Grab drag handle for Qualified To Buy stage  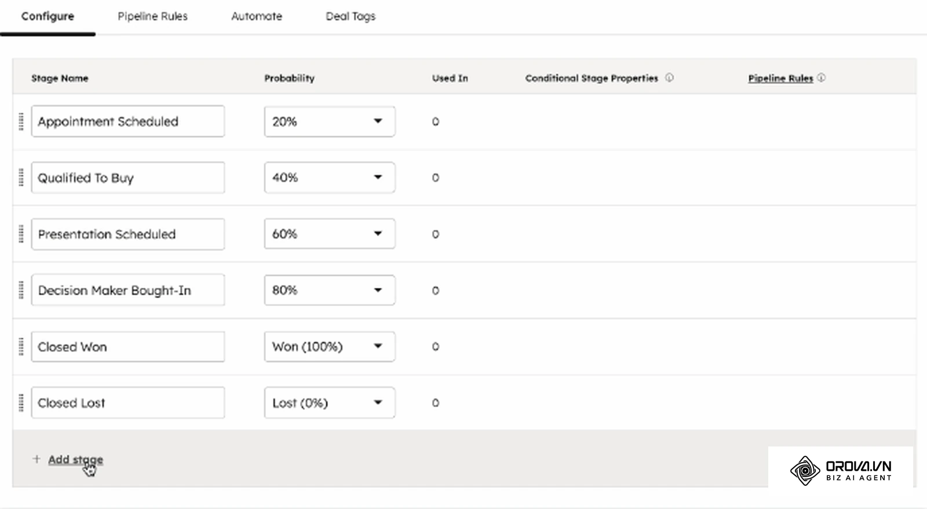pyautogui.click(x=21, y=178)
